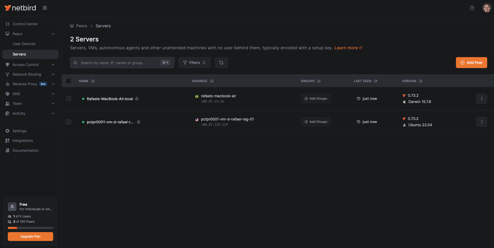The width and height of the screenshot is (494, 248).
Task: Add groups to the pctpr0001-vm-d-rafael-rag-01 row
Action: click(x=316, y=122)
